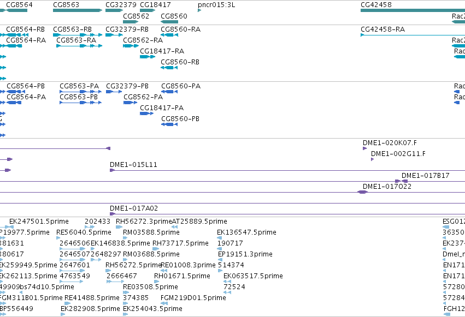Select protein CG8564-PB
465x317 pixels.
(x=16, y=92)
